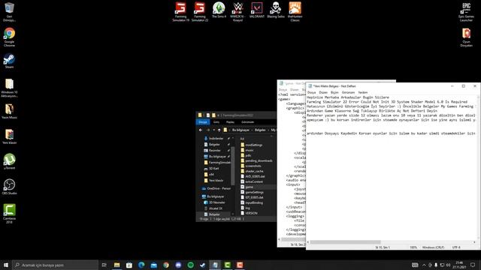Viewport: 481px width, 270px height.
Task: Click the back arrow in File Explorer
Action: click(x=201, y=130)
